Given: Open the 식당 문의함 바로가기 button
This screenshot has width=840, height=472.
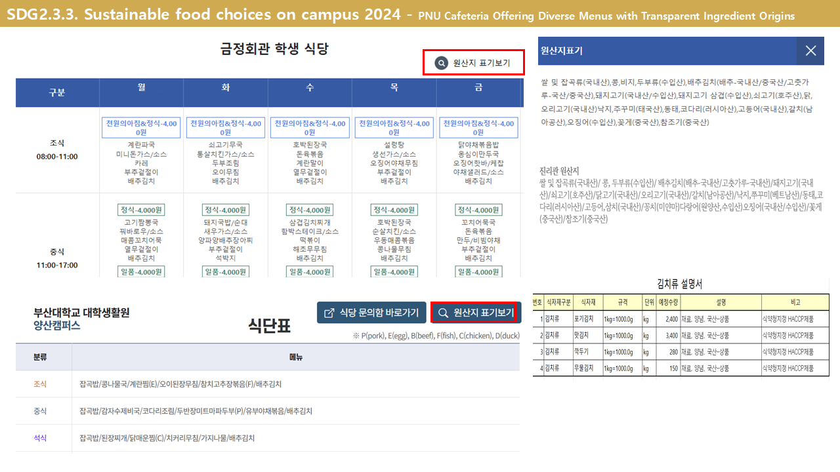Looking at the screenshot, I should point(371,313).
